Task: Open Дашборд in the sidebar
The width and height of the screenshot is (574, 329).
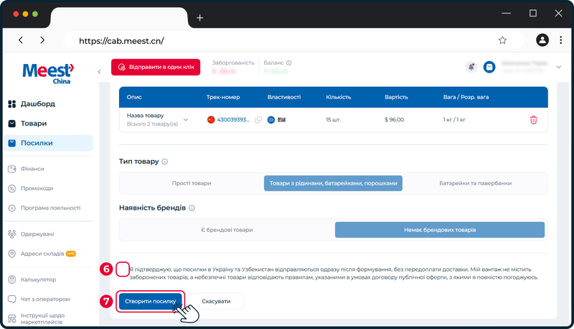Action: click(x=38, y=104)
